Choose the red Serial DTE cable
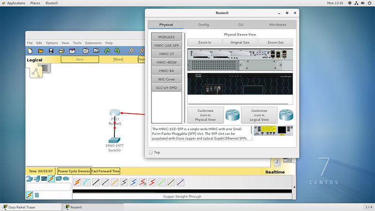The height and width of the screenshot is (211, 375). pyautogui.click(x=152, y=182)
